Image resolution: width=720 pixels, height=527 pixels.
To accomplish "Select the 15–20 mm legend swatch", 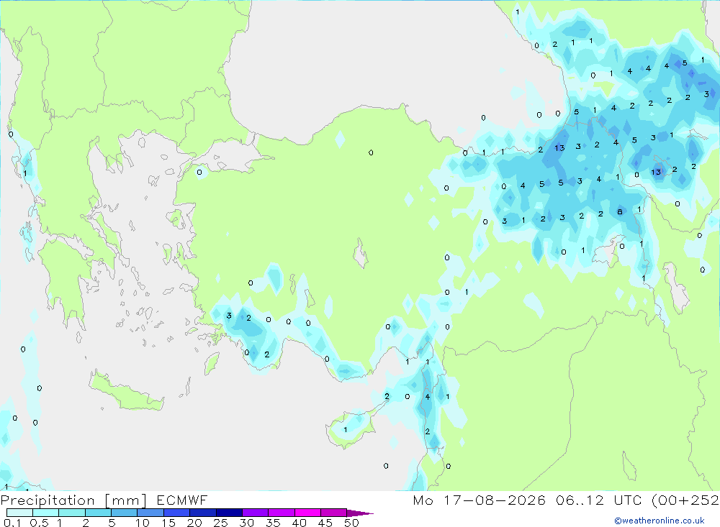I will pos(177,513).
